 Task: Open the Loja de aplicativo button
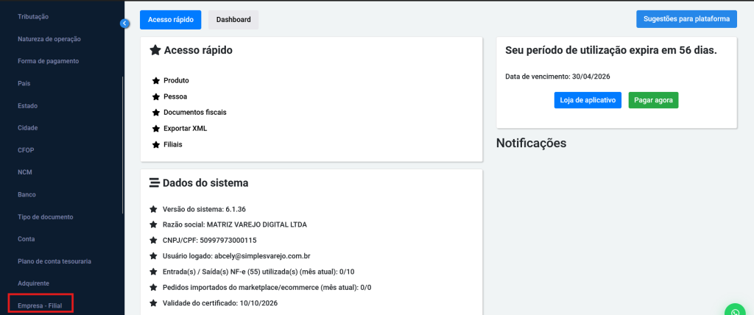pos(588,100)
